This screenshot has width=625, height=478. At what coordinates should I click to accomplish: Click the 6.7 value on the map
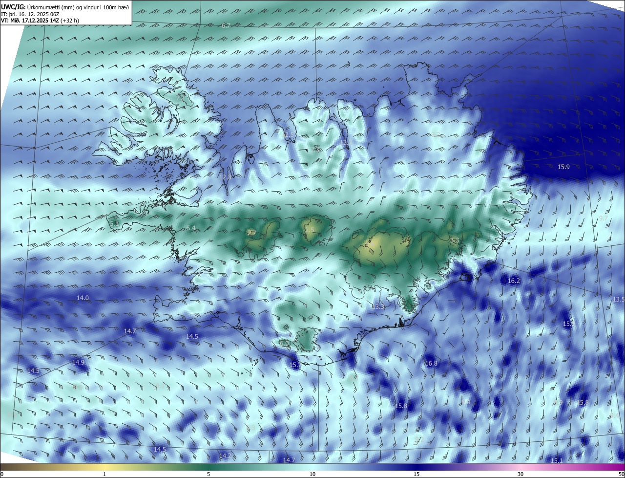(226, 25)
